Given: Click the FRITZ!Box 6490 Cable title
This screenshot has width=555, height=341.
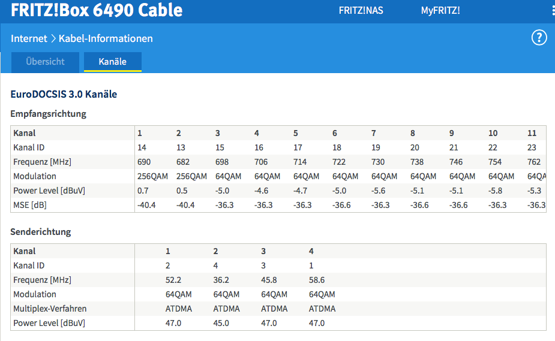Looking at the screenshot, I should point(97,11).
